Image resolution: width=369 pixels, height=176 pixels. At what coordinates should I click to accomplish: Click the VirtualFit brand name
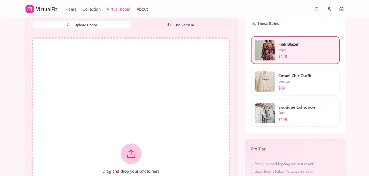pos(46,10)
